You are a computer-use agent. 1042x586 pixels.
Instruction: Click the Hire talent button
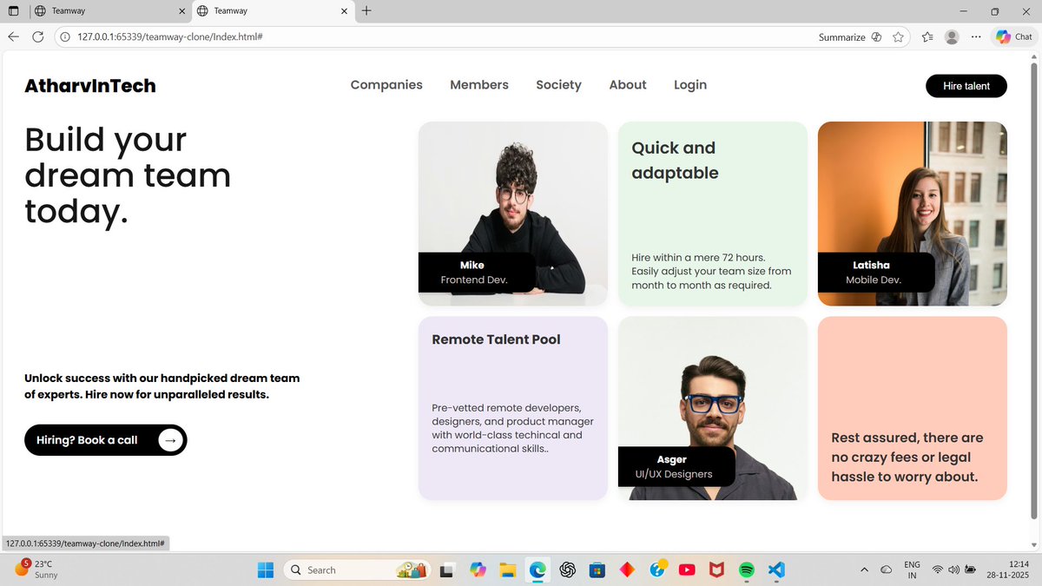966,85
